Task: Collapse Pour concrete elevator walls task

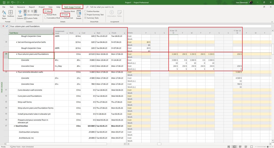Action: pos(17,72)
